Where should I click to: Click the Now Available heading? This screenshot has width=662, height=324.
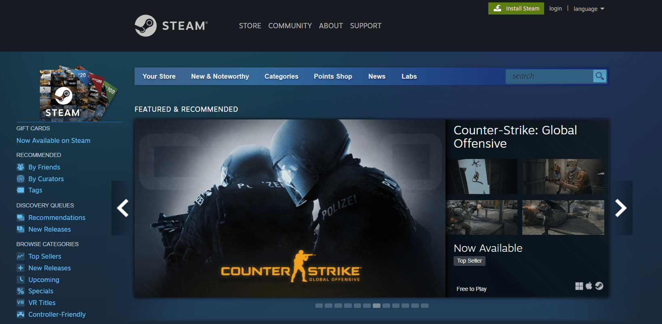(x=488, y=248)
